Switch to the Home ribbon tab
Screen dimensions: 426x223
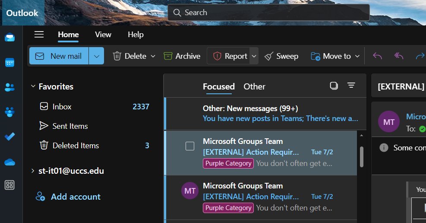[x=68, y=35]
